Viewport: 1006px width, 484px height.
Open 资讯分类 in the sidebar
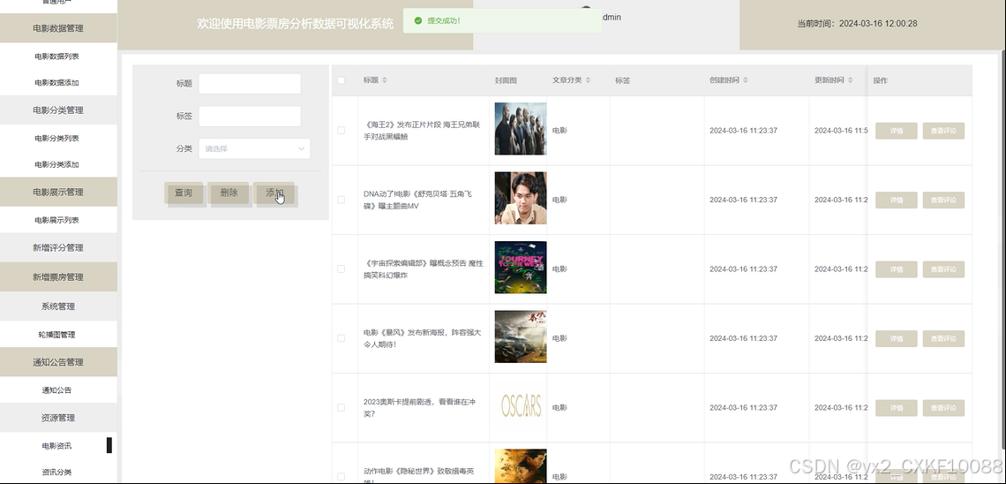pos(57,473)
